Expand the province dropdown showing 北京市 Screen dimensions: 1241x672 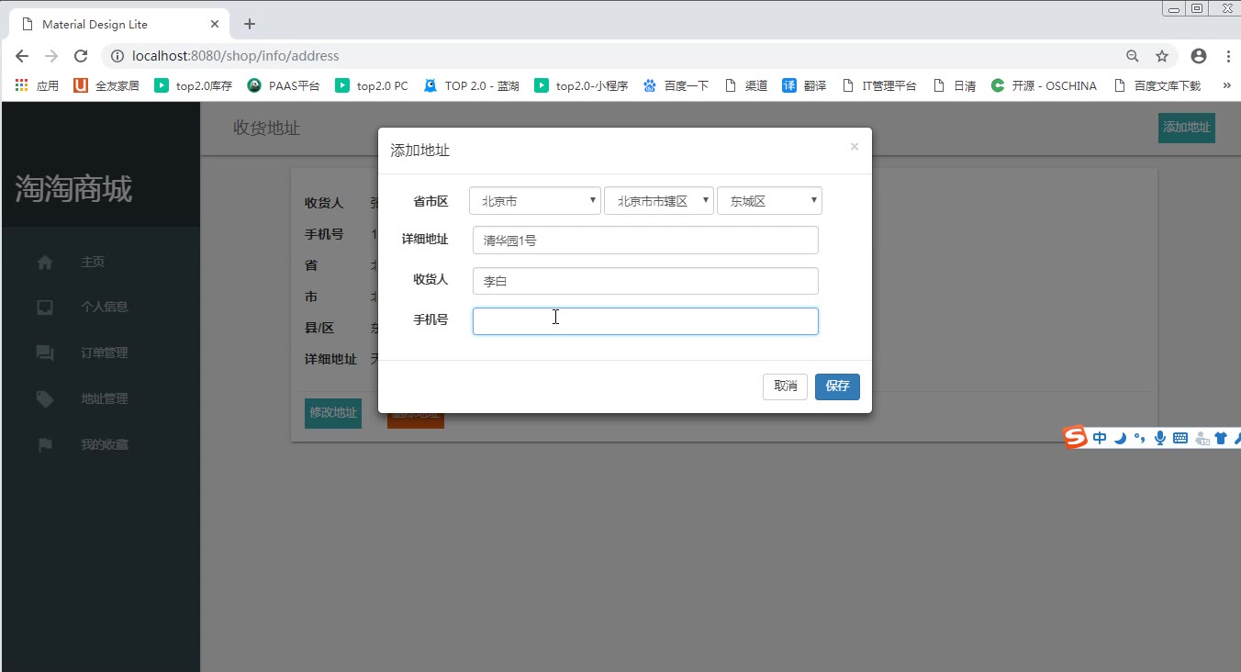[x=534, y=201]
